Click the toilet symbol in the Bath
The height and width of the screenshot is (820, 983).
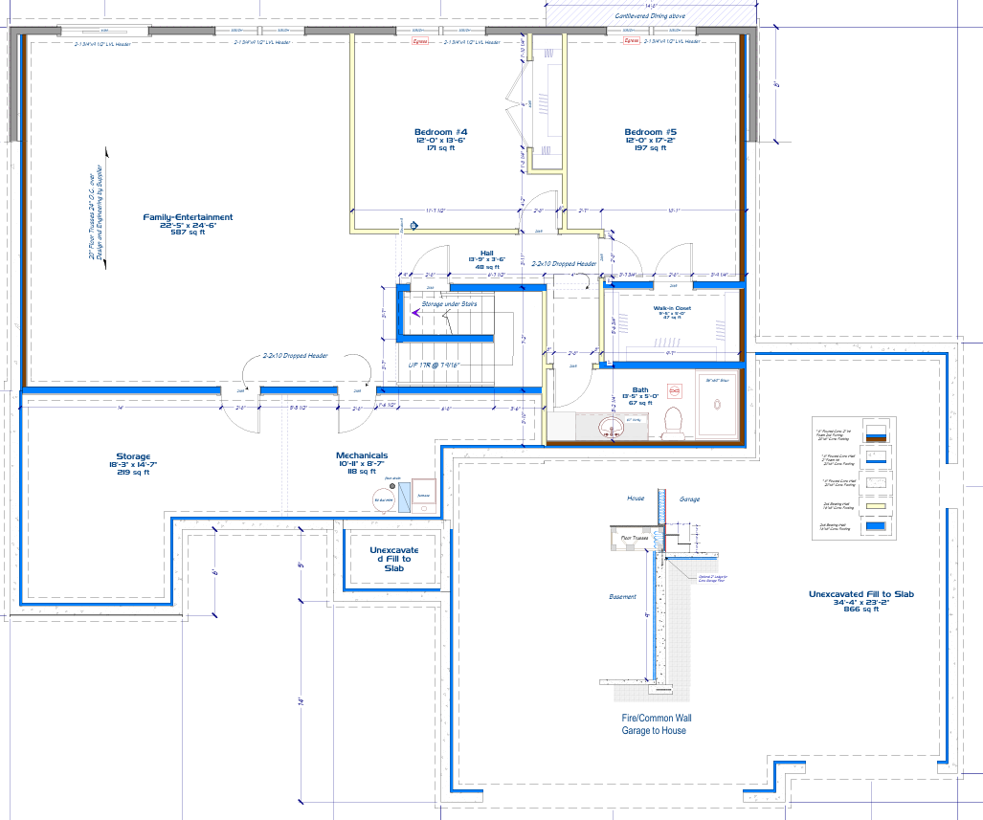673,422
